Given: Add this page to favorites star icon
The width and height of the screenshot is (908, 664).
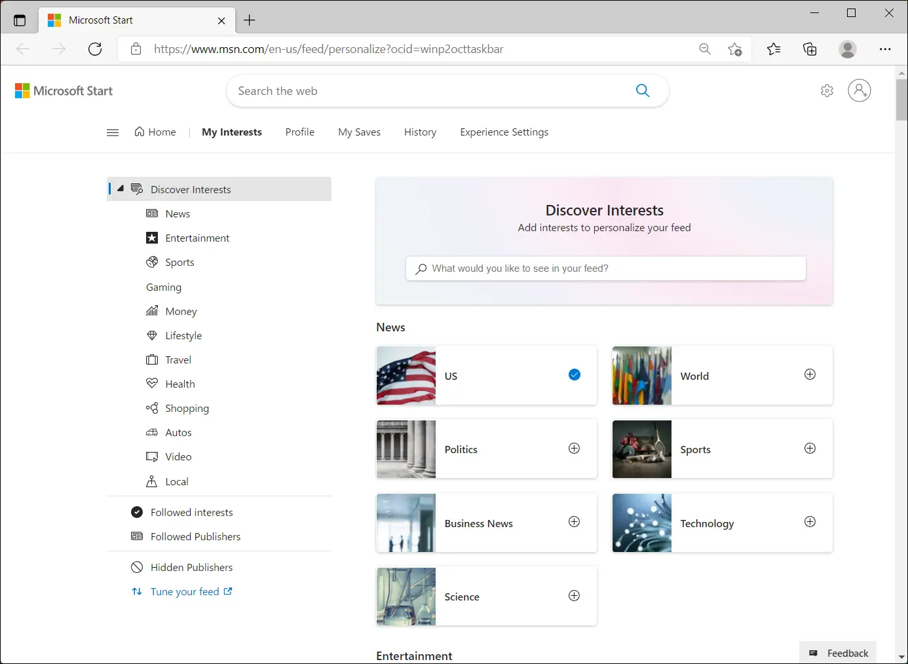Looking at the screenshot, I should [734, 49].
